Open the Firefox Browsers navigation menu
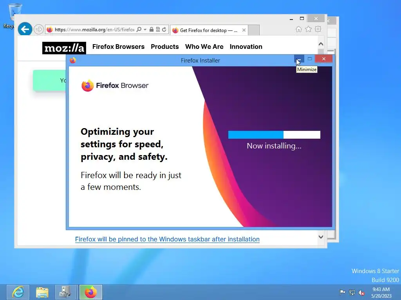401x300 pixels. pos(118,47)
